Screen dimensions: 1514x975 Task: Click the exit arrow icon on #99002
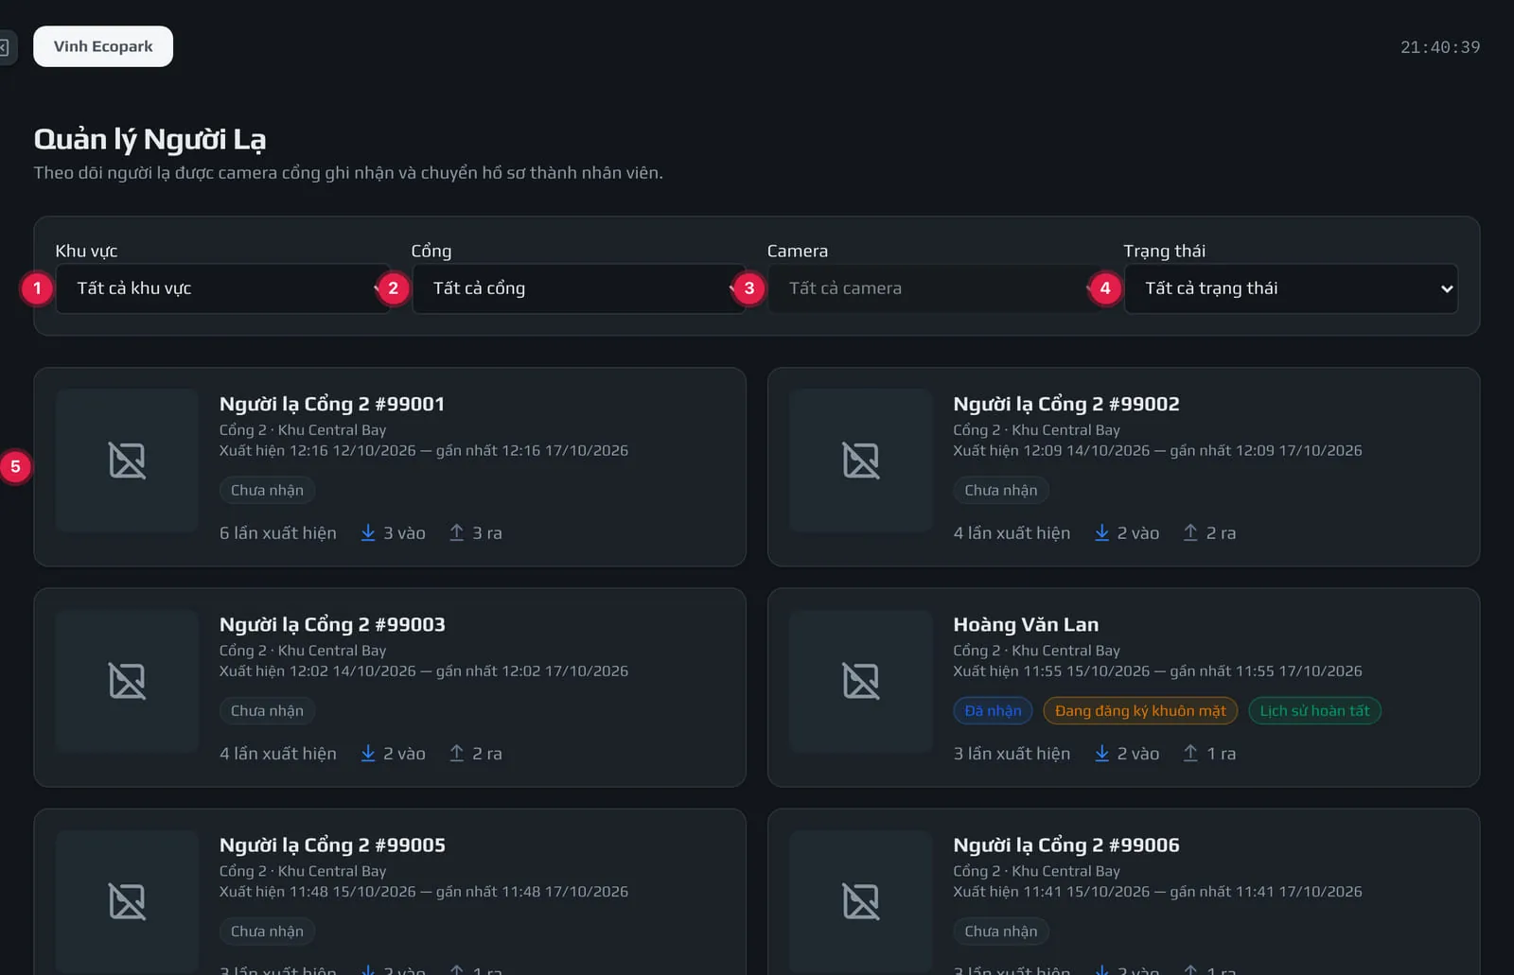(1190, 532)
